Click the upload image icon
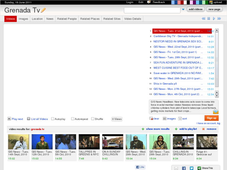This screenshot has height=170, width=227. tap(211, 2)
